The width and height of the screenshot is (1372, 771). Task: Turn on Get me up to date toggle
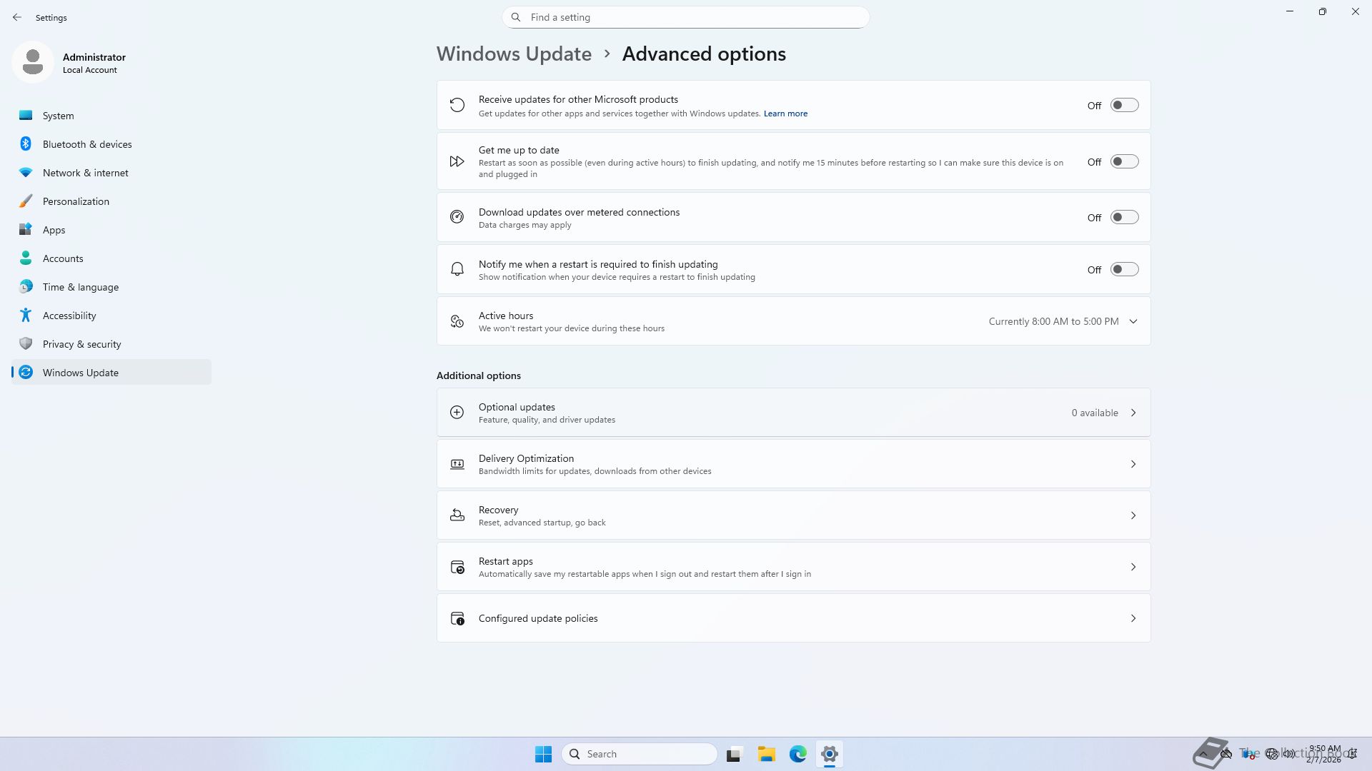point(1124,162)
